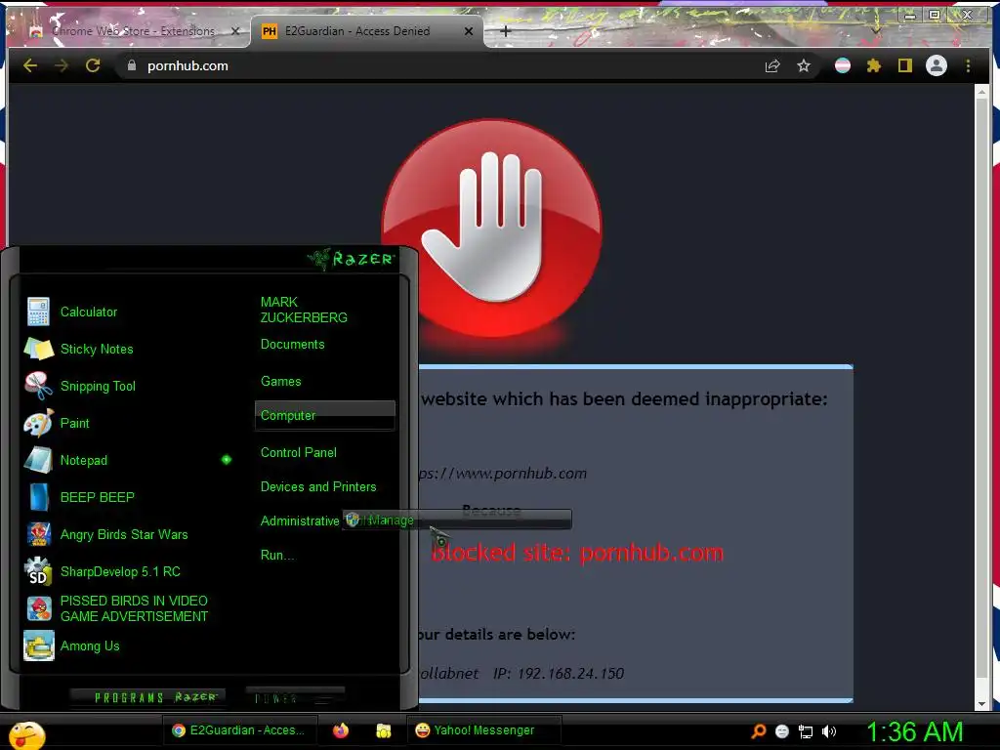The width and height of the screenshot is (1000, 750).
Task: Open the Extensions puzzle piece icon
Action: [x=874, y=65]
